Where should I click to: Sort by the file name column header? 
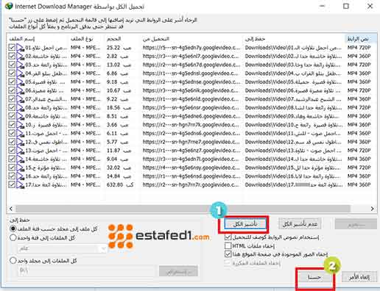click(x=38, y=39)
